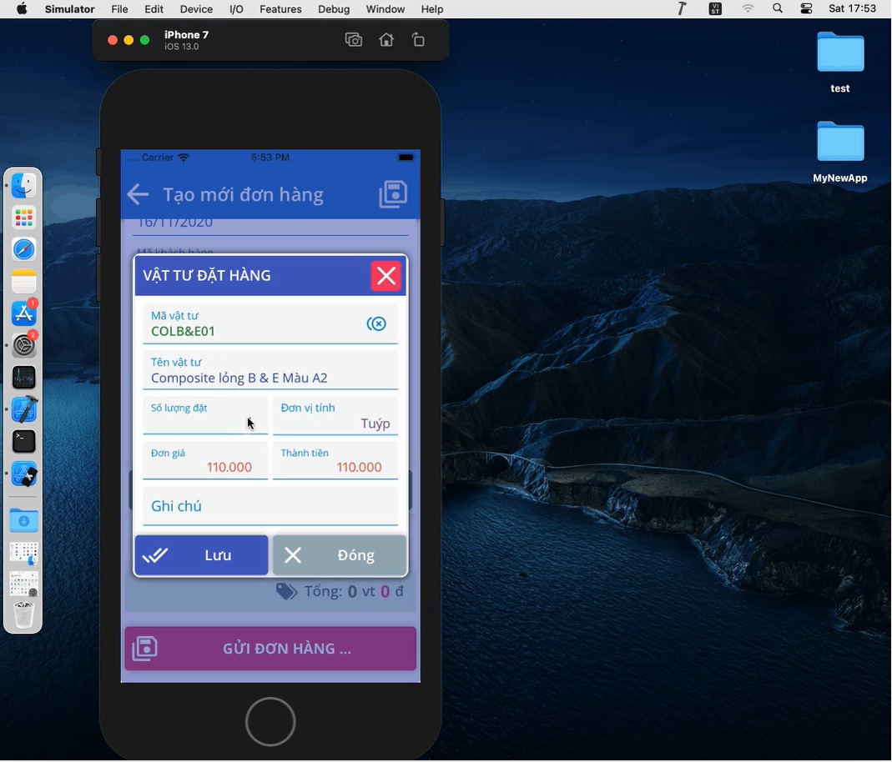Image resolution: width=892 pixels, height=762 pixels.
Task: Click the Đóng close button
Action: point(340,555)
